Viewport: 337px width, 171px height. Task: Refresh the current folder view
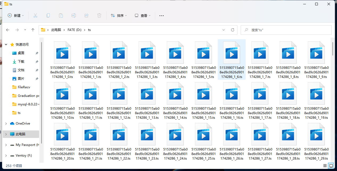[232, 30]
